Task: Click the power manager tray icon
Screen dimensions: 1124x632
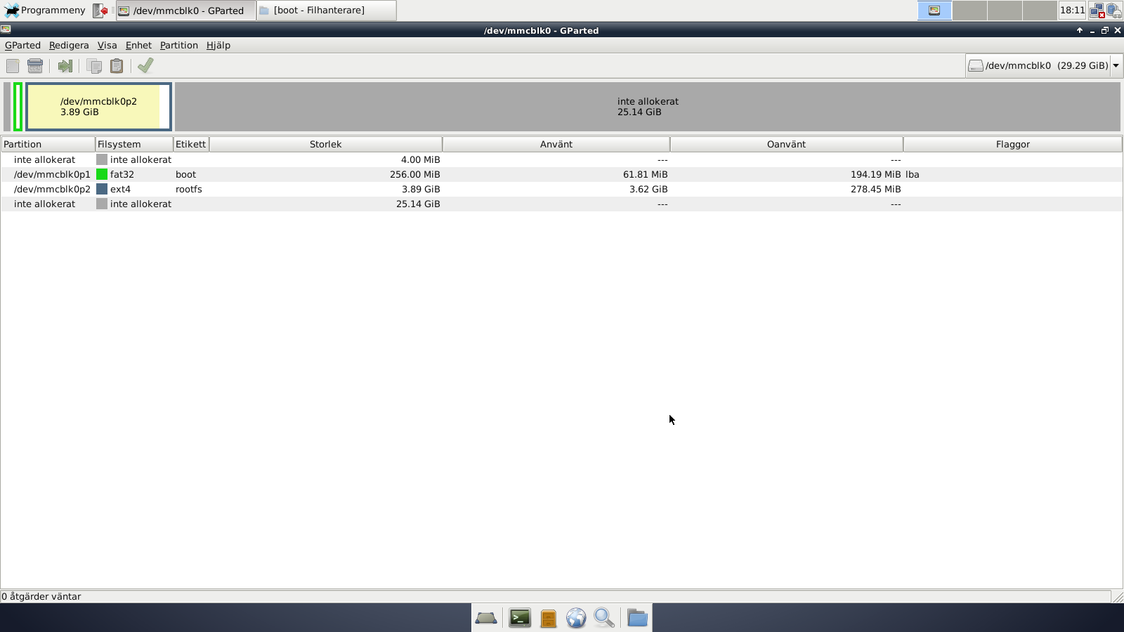Action: [1114, 11]
